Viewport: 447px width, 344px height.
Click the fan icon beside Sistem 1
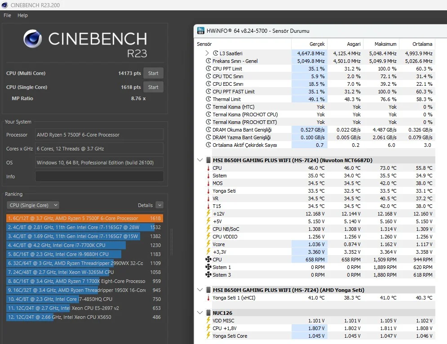(208, 267)
